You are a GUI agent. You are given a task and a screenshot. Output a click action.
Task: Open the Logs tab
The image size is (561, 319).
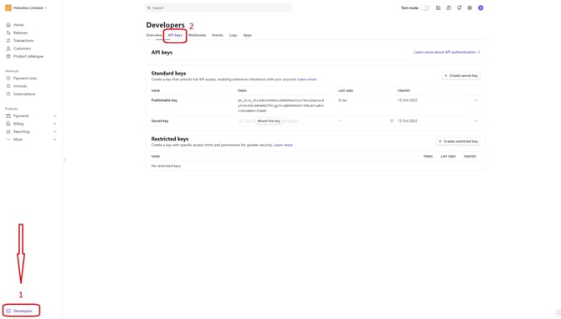[233, 35]
